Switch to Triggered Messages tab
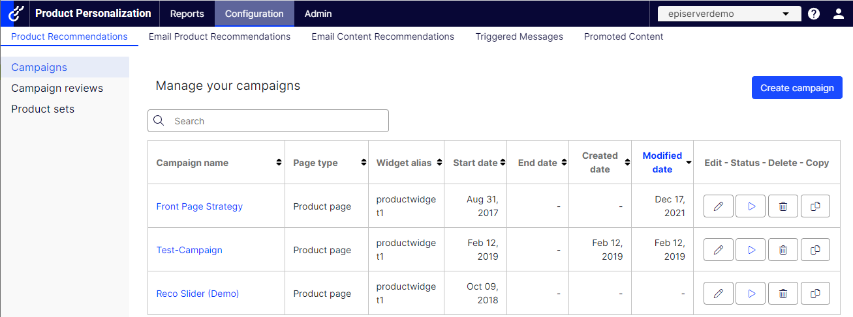 click(519, 37)
